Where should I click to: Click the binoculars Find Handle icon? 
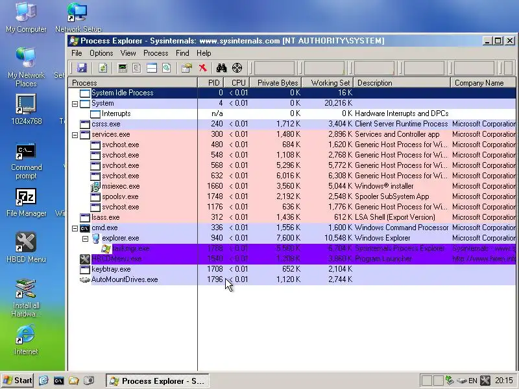click(221, 68)
